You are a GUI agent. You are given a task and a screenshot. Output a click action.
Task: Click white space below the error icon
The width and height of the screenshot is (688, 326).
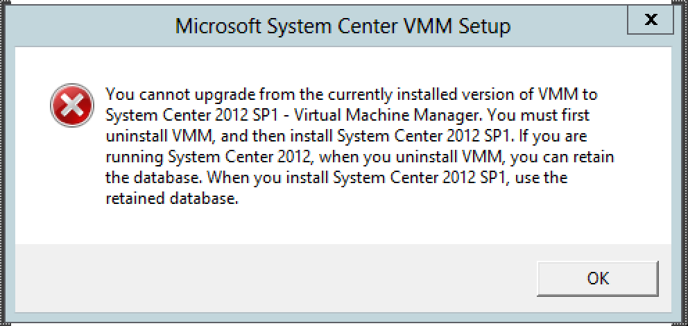click(x=72, y=185)
